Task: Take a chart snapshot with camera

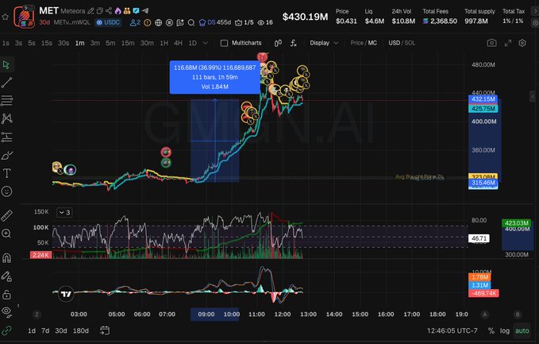Action: coord(491,43)
